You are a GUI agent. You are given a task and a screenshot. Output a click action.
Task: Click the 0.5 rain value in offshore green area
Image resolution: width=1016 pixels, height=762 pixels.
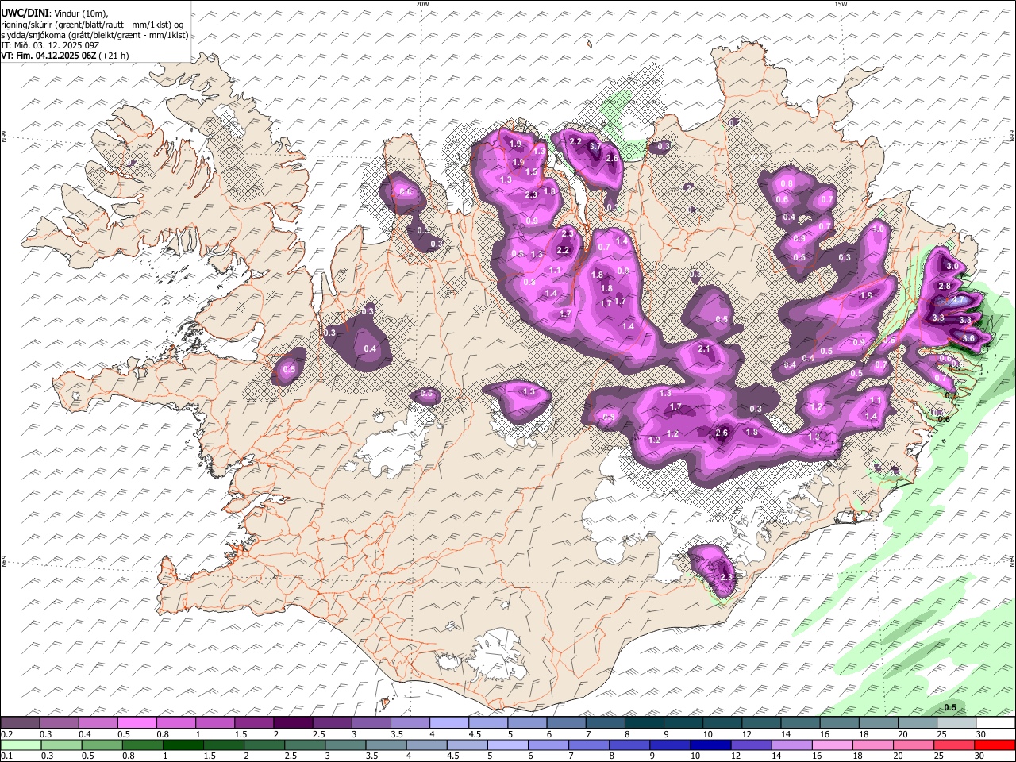point(950,707)
